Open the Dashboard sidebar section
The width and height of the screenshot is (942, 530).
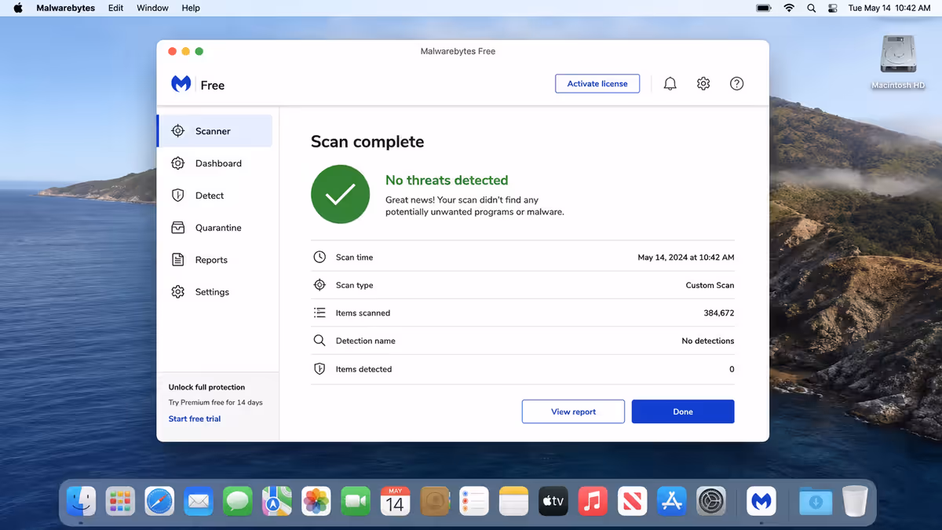coord(214,163)
